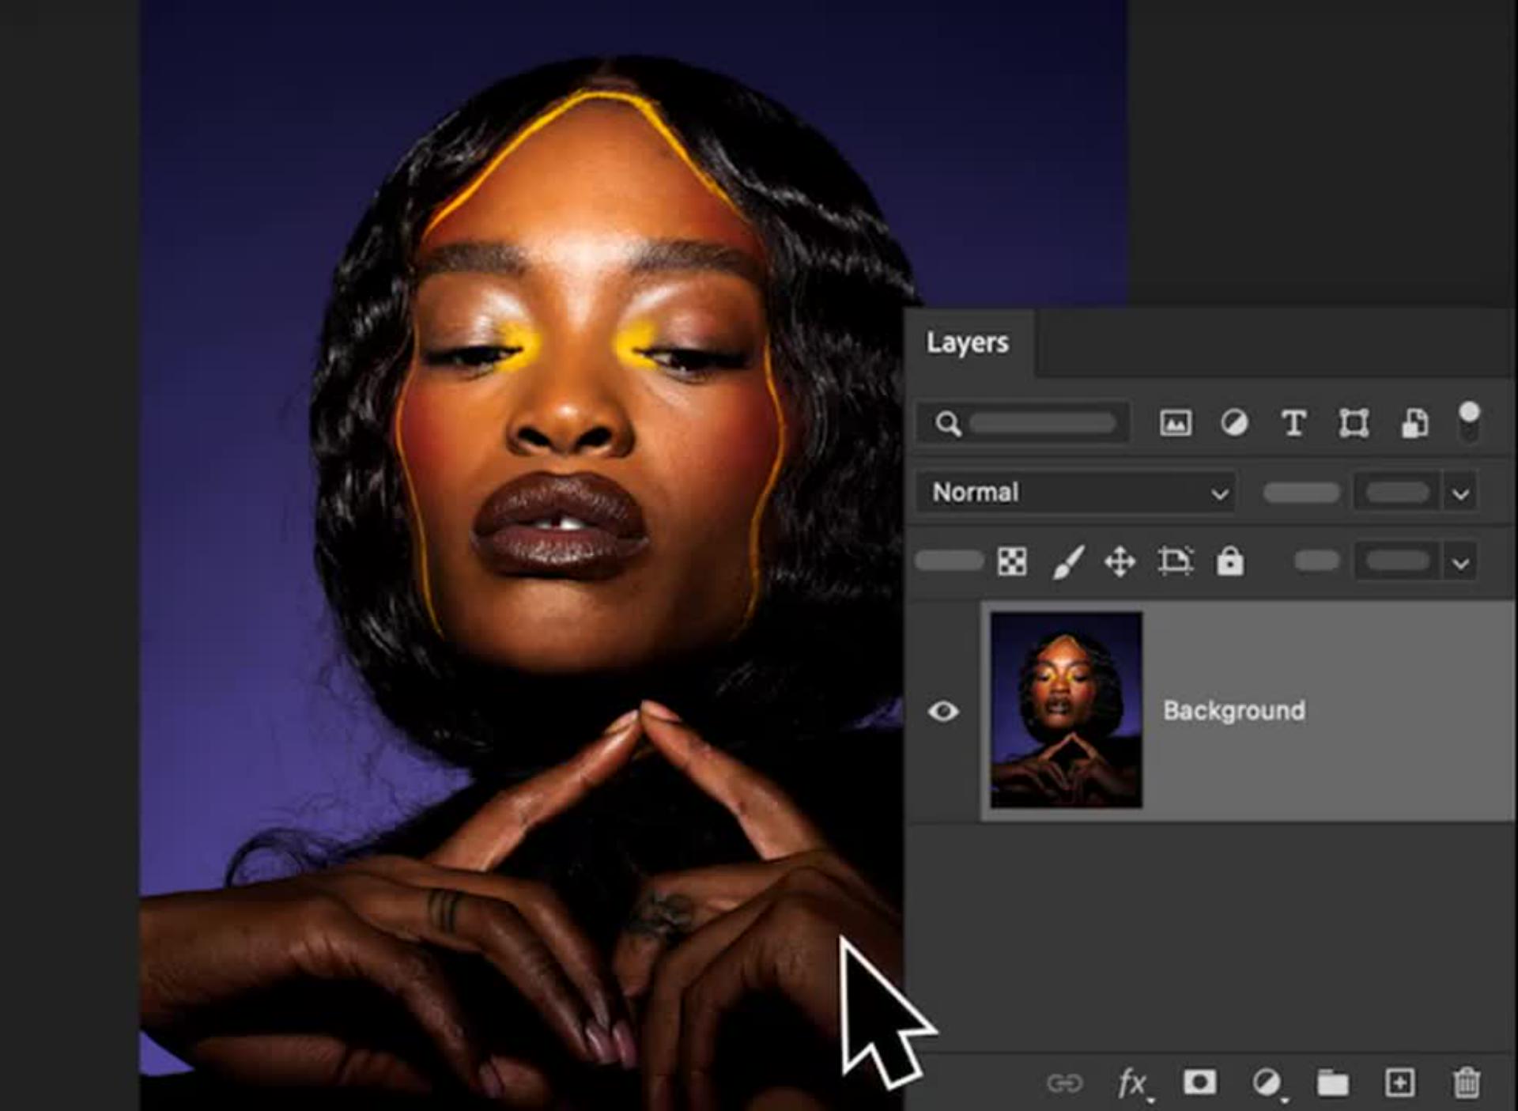The height and width of the screenshot is (1111, 1518).
Task: Filter layers by adjustment layer type
Action: coord(1234,423)
